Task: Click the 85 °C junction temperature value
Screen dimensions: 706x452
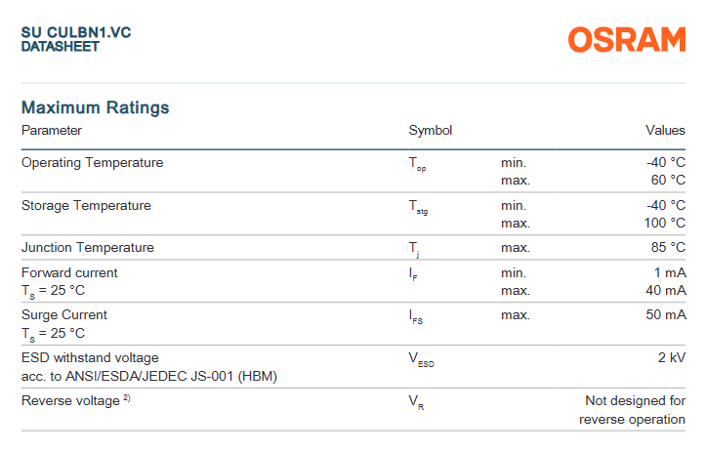Action: point(666,247)
